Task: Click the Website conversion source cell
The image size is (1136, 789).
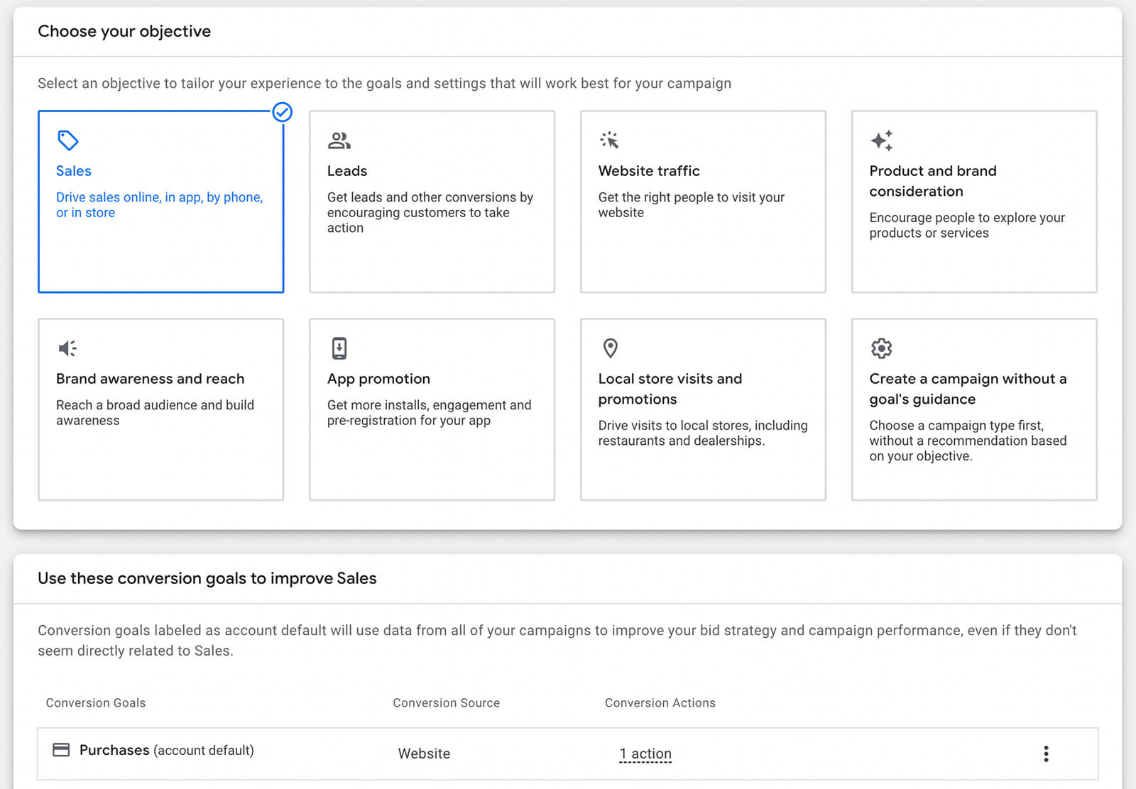Action: (x=424, y=754)
